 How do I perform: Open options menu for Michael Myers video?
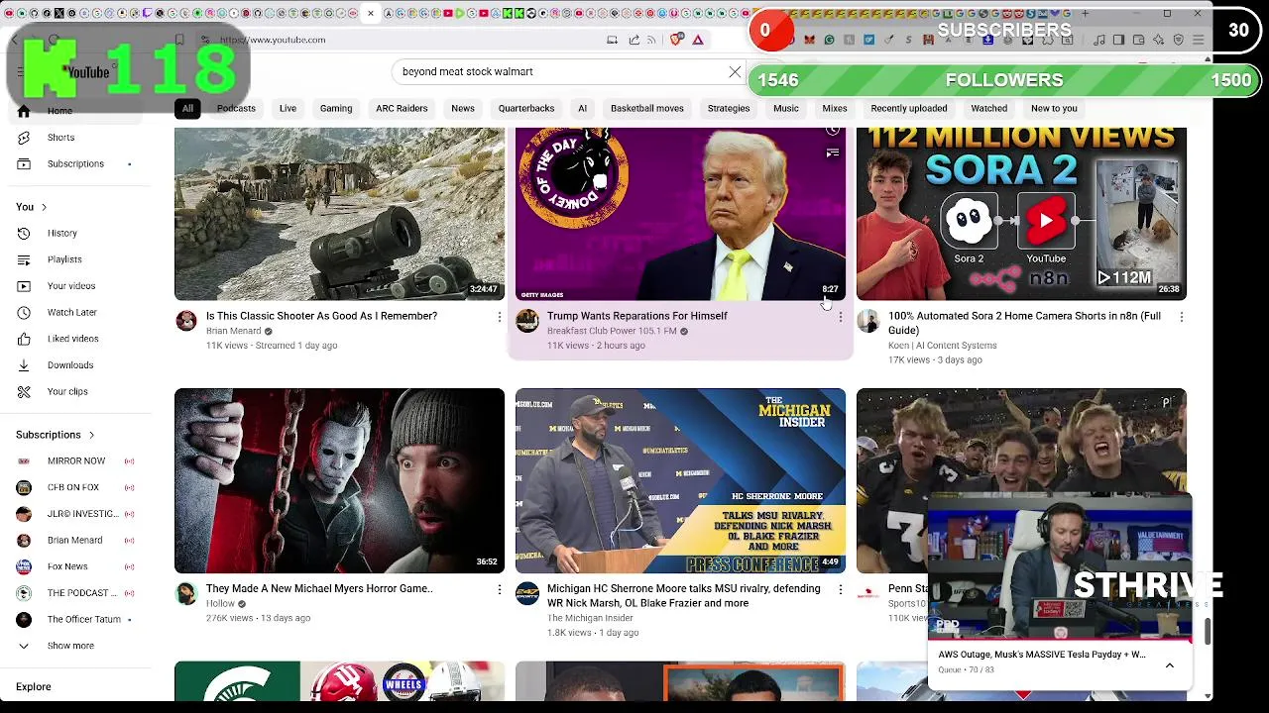(499, 589)
